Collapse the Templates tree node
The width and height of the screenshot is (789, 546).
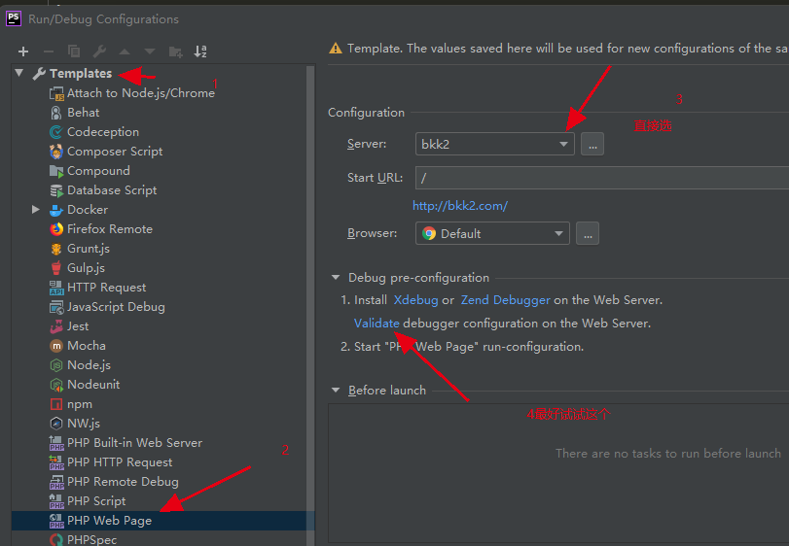(x=19, y=73)
